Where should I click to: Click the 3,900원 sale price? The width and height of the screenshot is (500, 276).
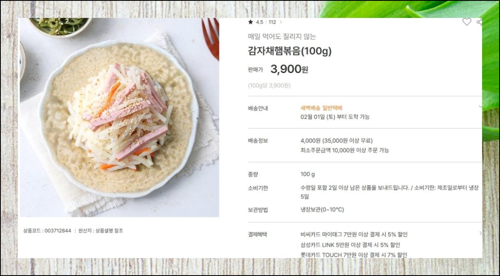(x=289, y=69)
